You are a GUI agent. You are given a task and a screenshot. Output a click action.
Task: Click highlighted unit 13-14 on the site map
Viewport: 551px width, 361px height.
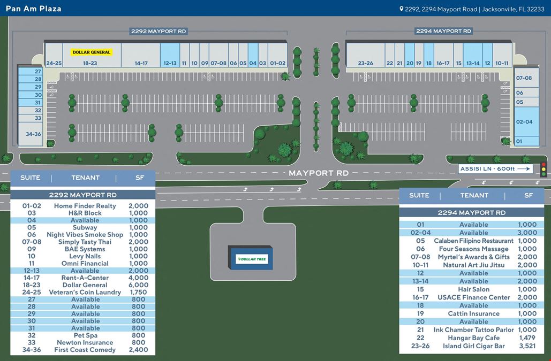[473, 55]
